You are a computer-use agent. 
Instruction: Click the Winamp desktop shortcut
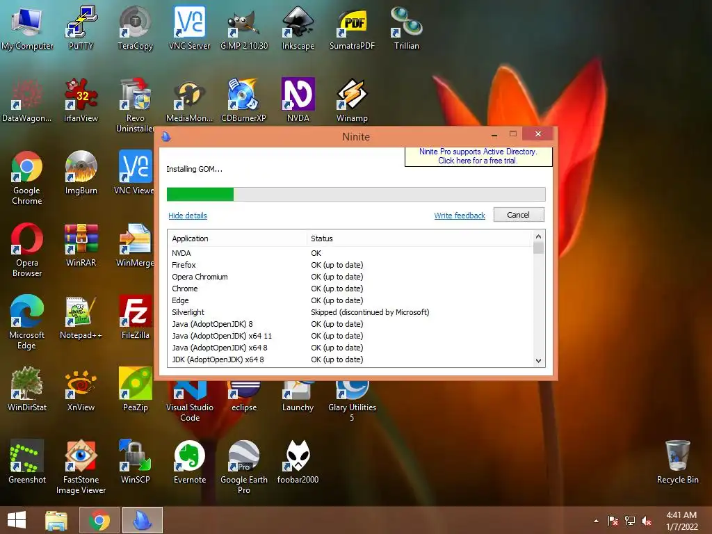click(x=353, y=100)
